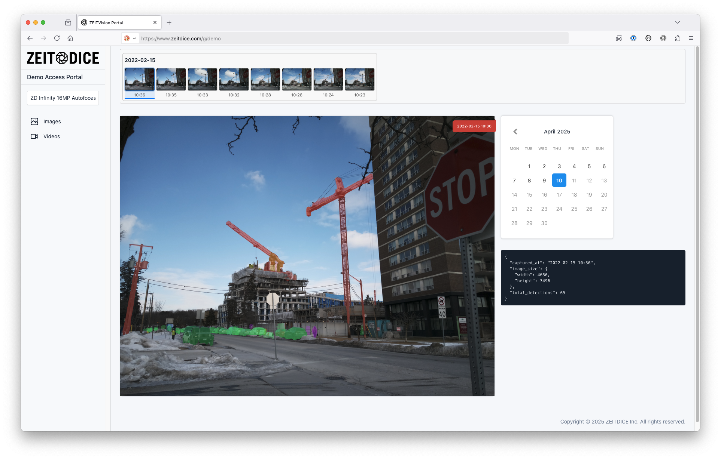Screen dimensions: 721x459
Task: Click the Images icon in sidebar
Action: click(x=34, y=121)
